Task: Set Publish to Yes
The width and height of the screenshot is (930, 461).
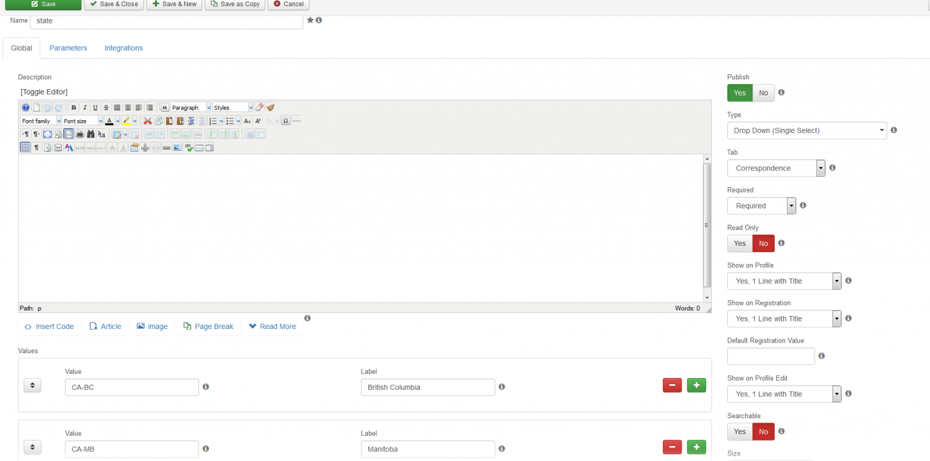Action: [x=740, y=93]
